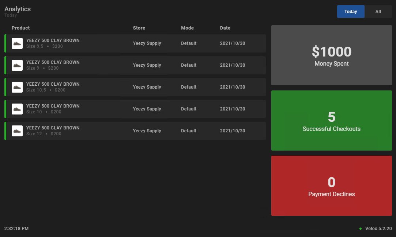Select YEEZY 500 CLAY BROWN title, Size 9 row
Image resolution: width=396 pixels, height=237 pixels.
53,62
